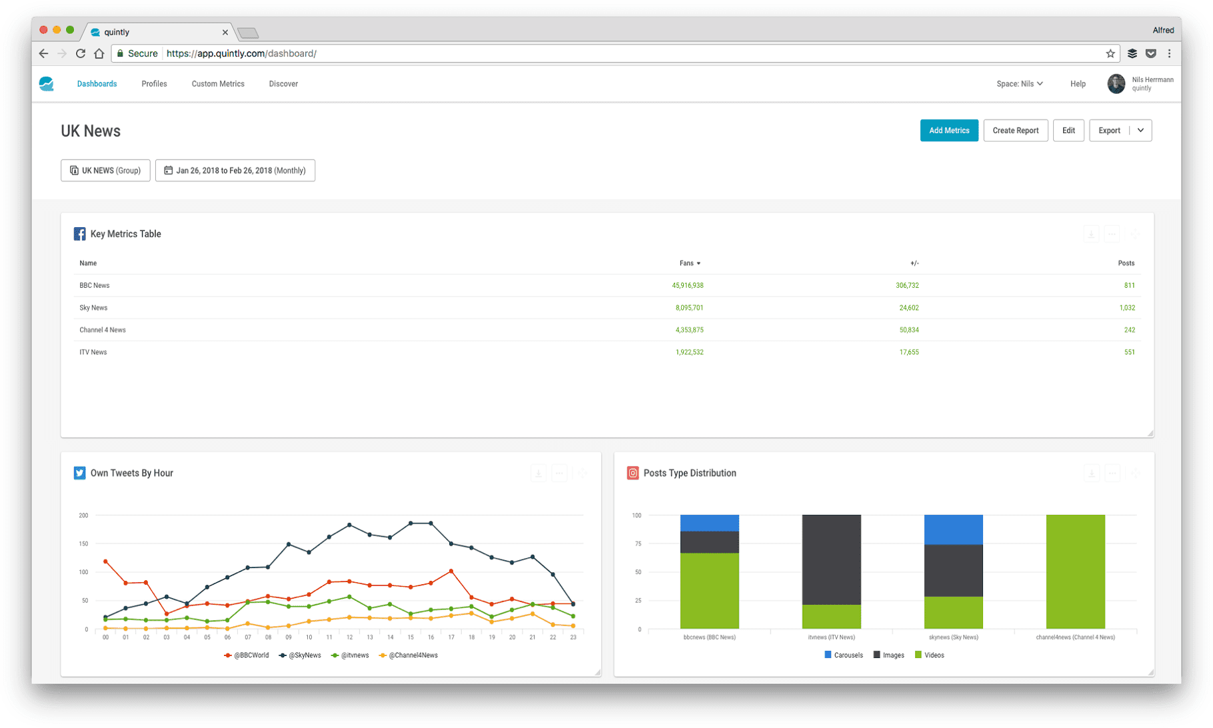
Task: Toggle the @BBCWorld series in legend
Action: 246,655
